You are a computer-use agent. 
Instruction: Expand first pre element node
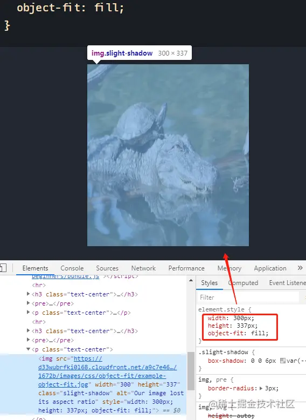coord(28,303)
